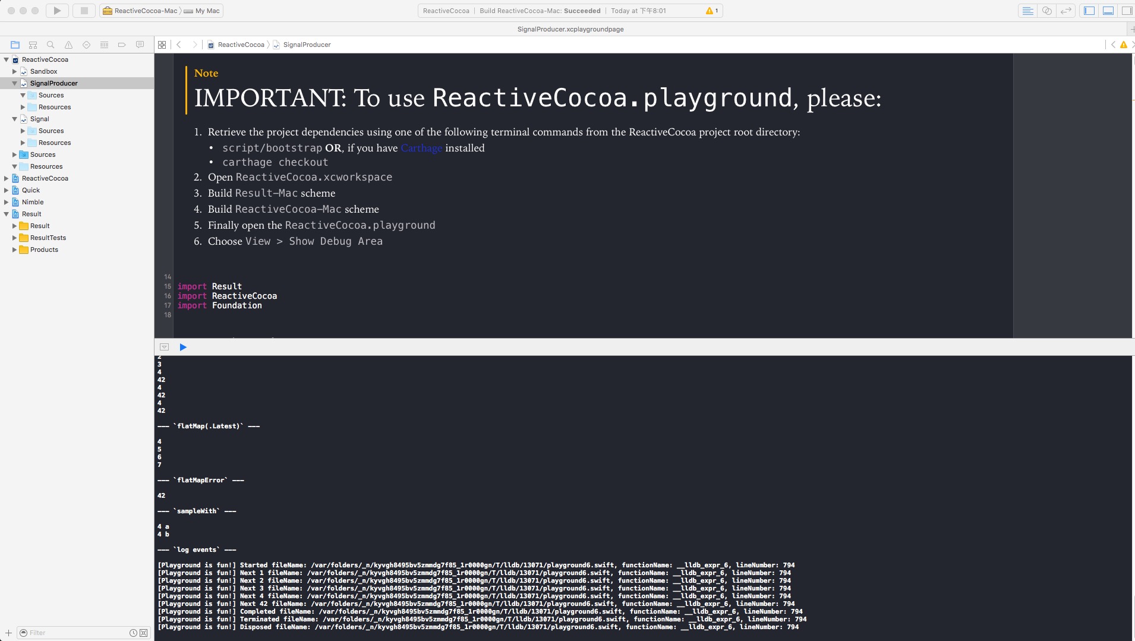Go forward in editor history
Screen dimensions: 1135x641
(195, 45)
